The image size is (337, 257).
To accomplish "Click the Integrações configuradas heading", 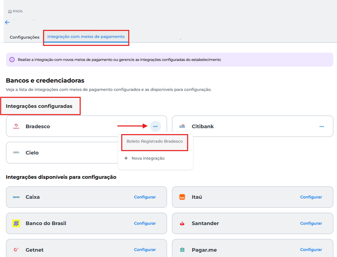I will [x=39, y=106].
